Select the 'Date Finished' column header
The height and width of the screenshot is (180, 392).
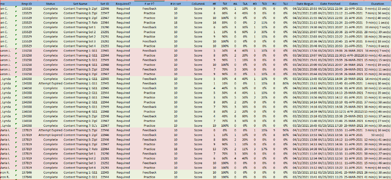point(330,4)
